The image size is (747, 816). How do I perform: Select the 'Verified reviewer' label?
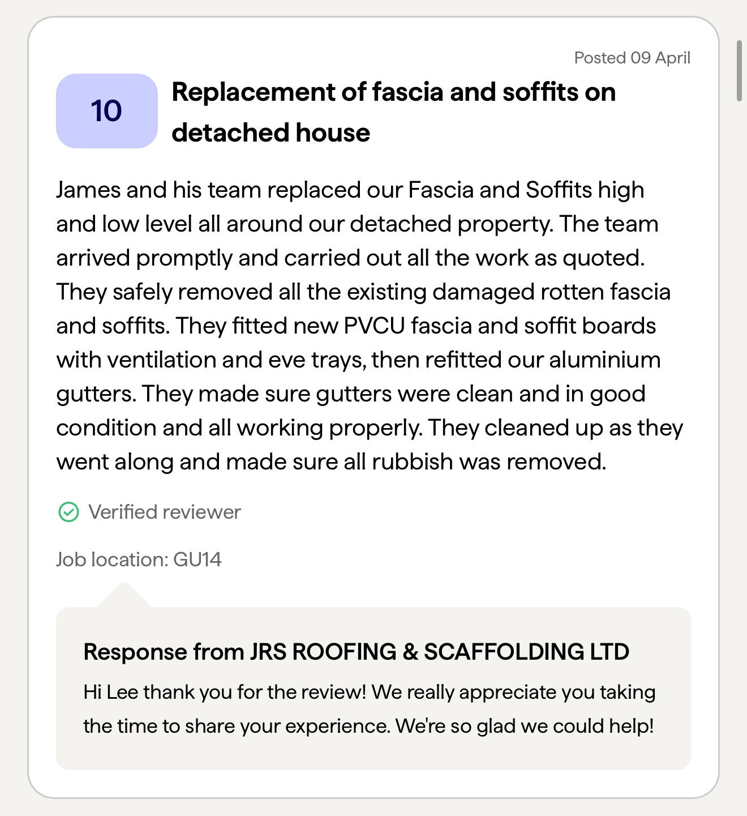point(165,512)
